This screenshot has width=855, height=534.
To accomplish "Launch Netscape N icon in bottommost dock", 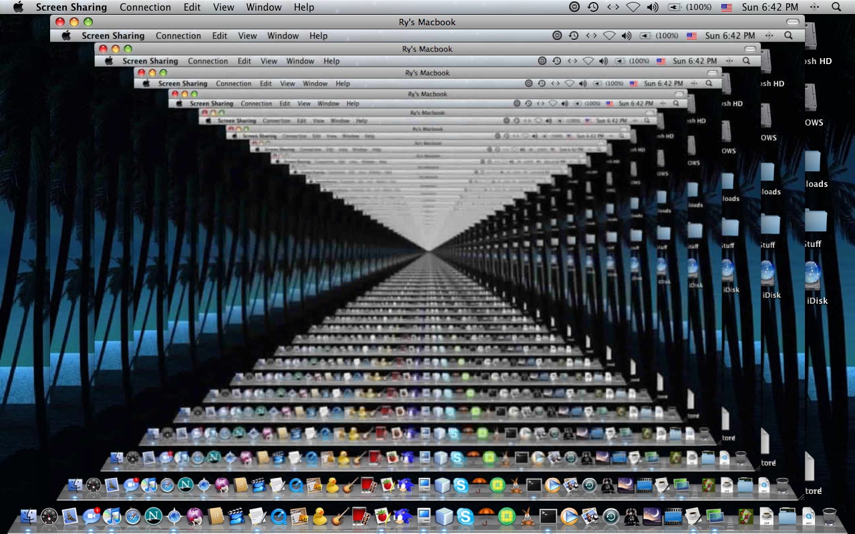I will point(153,516).
